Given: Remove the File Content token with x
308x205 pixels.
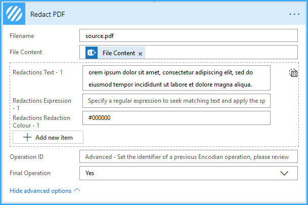Looking at the screenshot, I should coord(140,54).
